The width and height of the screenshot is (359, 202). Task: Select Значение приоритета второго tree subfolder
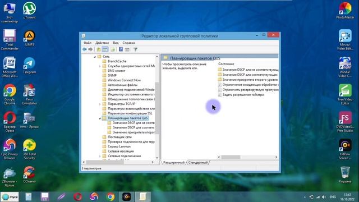(134, 132)
